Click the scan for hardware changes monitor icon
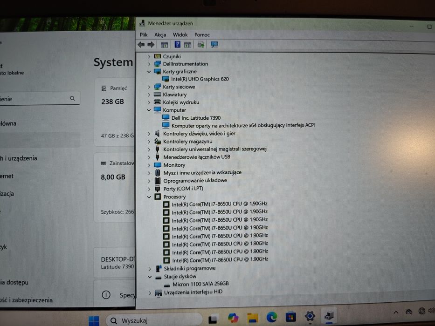 click(x=214, y=44)
